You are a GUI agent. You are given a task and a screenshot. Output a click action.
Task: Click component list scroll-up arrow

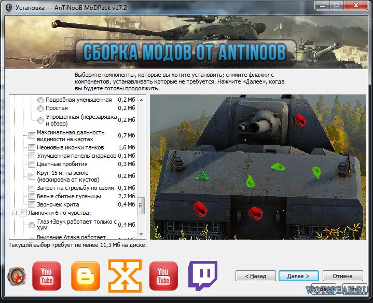coord(141,99)
